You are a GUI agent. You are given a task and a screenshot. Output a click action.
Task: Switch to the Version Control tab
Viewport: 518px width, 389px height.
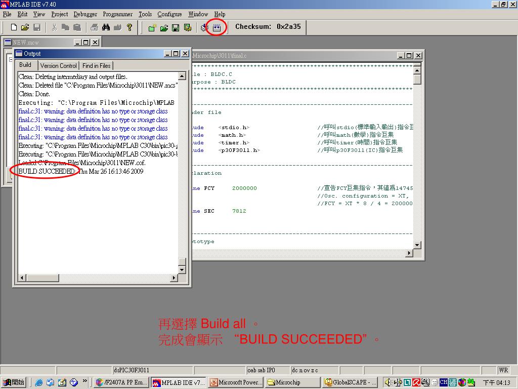pyautogui.click(x=59, y=65)
